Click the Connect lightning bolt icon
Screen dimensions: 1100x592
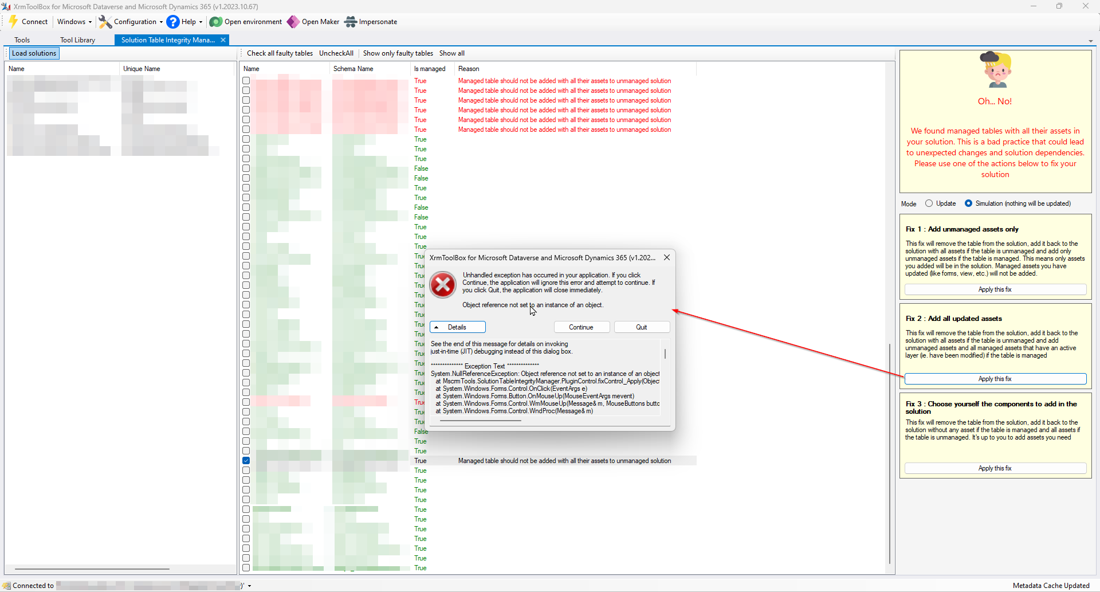(x=13, y=21)
